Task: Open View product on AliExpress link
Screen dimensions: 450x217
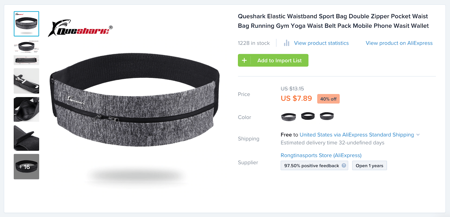Action: 399,43
